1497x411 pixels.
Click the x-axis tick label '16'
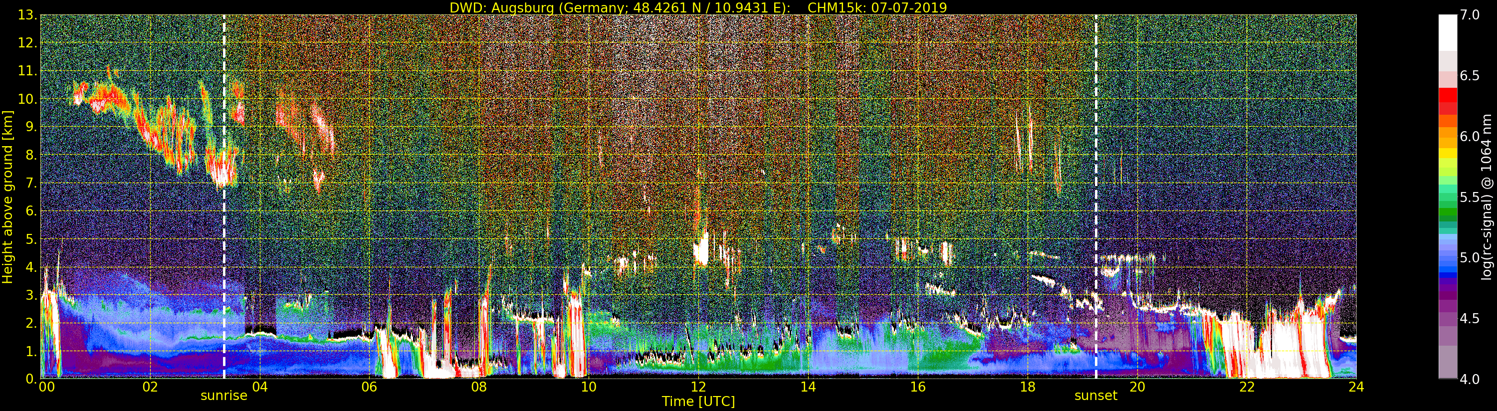[918, 387]
